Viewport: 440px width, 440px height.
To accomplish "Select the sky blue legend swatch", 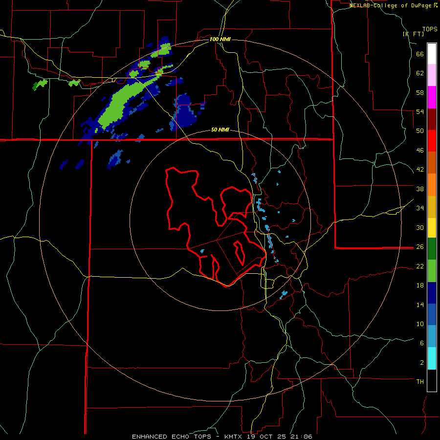I will pyautogui.click(x=432, y=336).
